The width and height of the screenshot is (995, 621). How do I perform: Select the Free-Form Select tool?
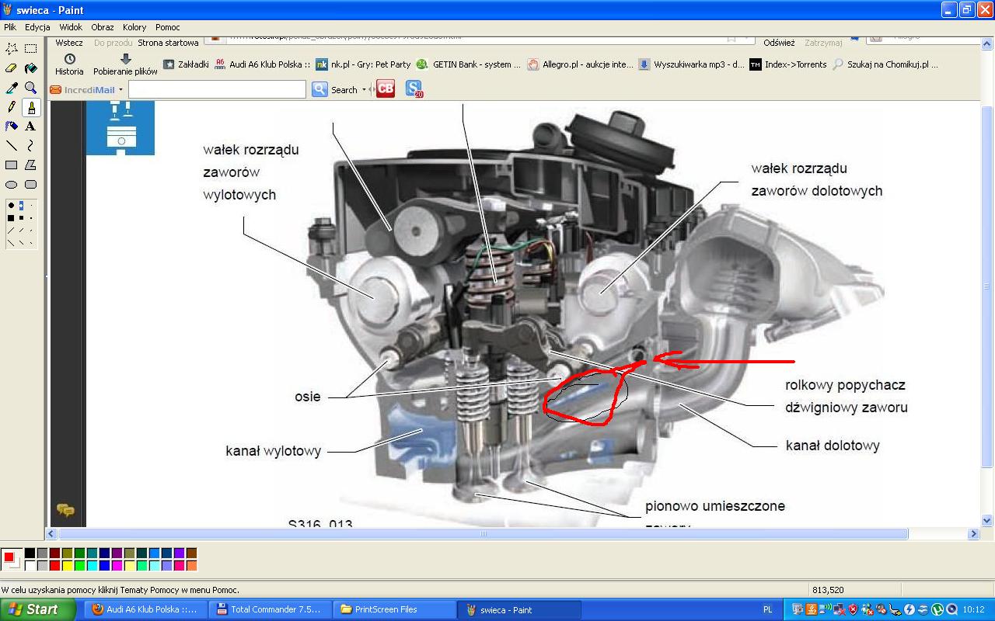(x=12, y=48)
